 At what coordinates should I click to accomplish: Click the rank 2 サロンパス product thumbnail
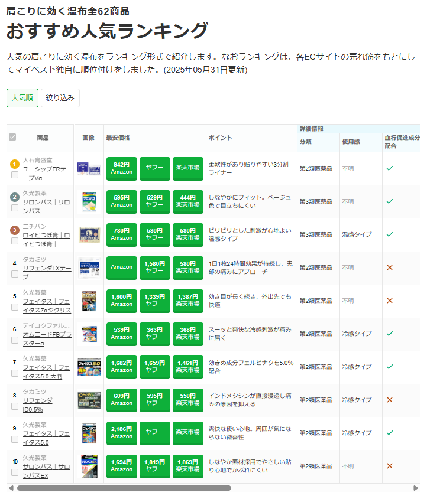[89, 202]
